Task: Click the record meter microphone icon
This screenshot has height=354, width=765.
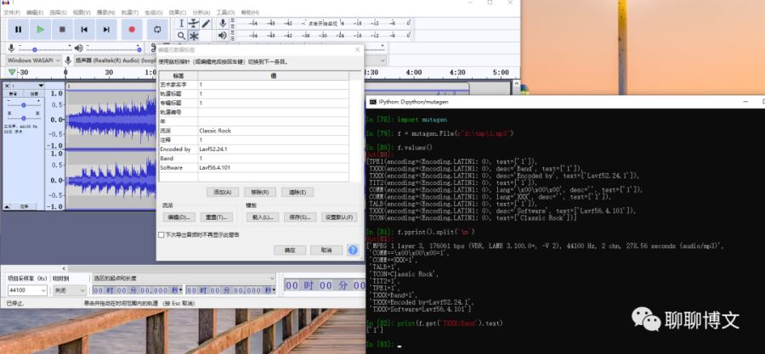Action: [223, 23]
